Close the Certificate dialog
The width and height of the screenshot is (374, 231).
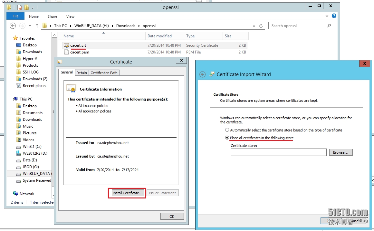pos(181,60)
